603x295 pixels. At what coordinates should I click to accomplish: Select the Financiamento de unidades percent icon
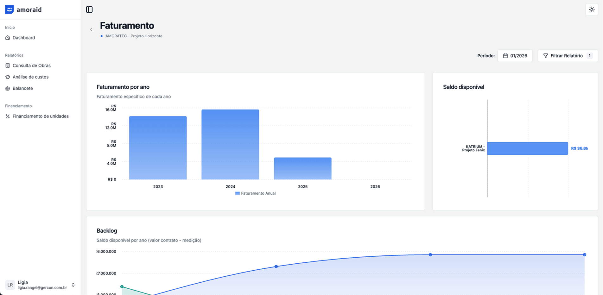tap(8, 116)
